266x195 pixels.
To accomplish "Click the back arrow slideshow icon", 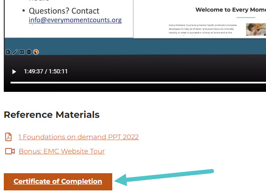I will 8,52.
